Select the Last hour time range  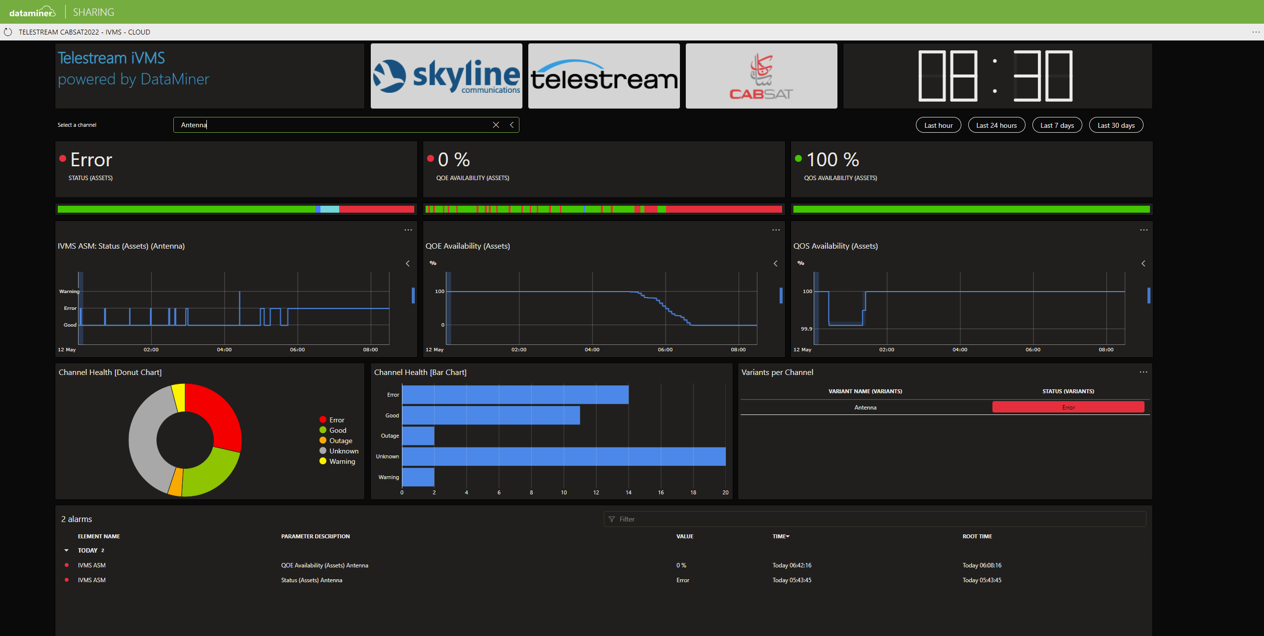[x=938, y=125]
